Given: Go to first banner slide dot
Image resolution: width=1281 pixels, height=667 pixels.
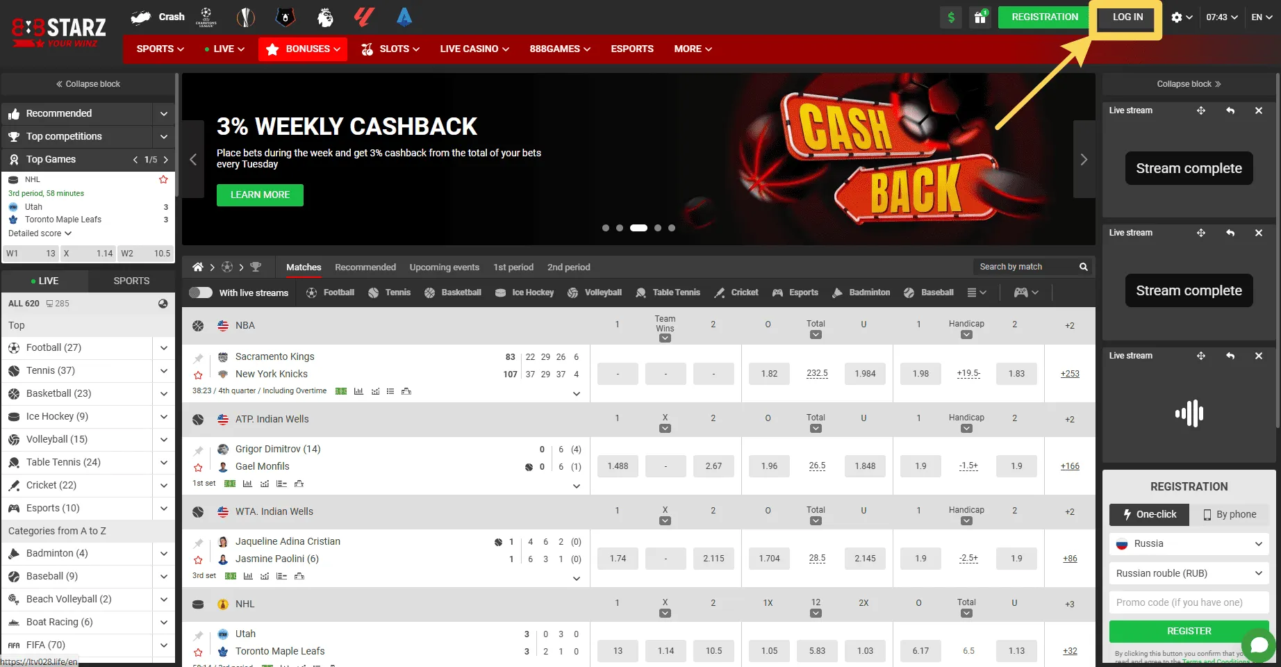Looking at the screenshot, I should 606,228.
